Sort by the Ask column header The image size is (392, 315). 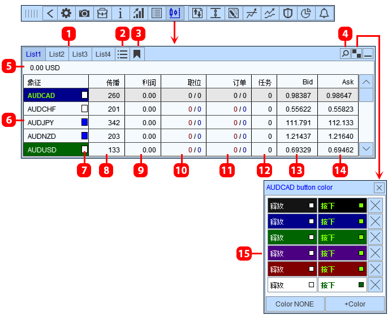[338, 82]
